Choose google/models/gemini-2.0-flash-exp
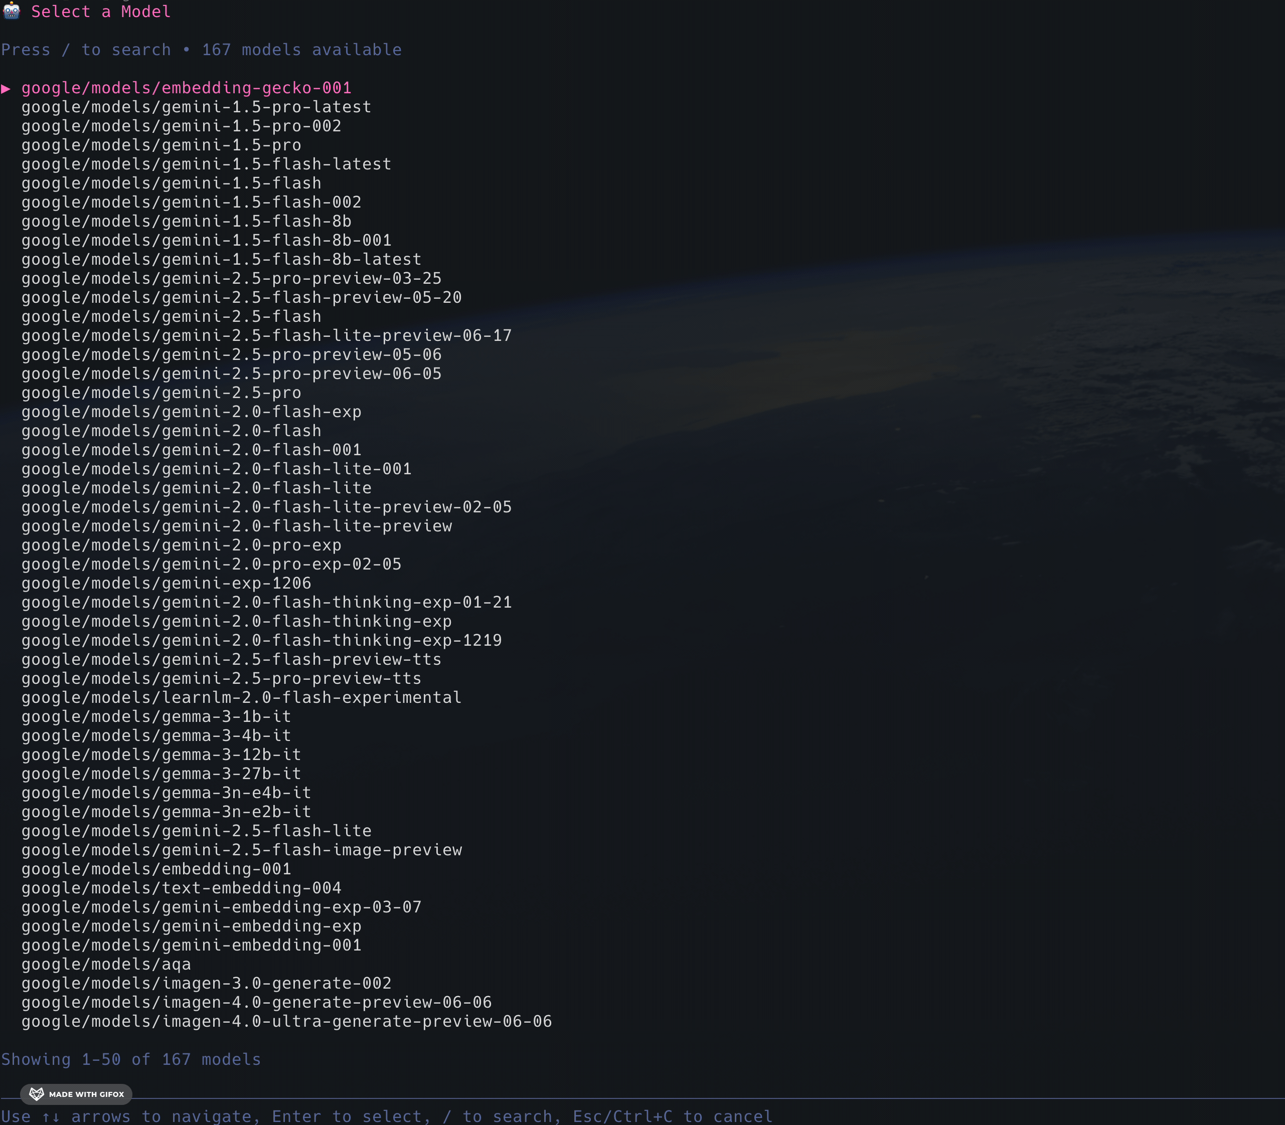 click(x=192, y=412)
